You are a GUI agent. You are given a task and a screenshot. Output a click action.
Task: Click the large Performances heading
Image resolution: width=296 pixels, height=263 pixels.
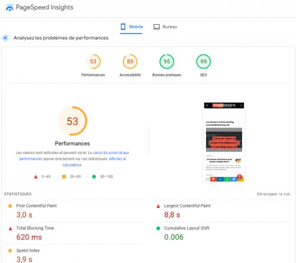click(x=72, y=143)
